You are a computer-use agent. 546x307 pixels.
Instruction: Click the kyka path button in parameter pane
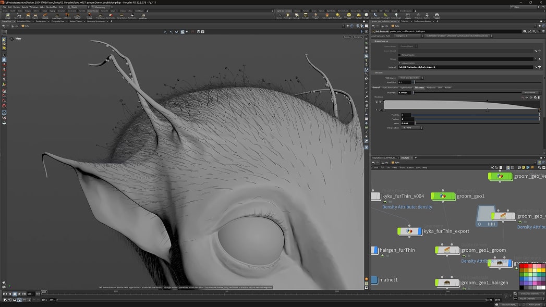395,26
